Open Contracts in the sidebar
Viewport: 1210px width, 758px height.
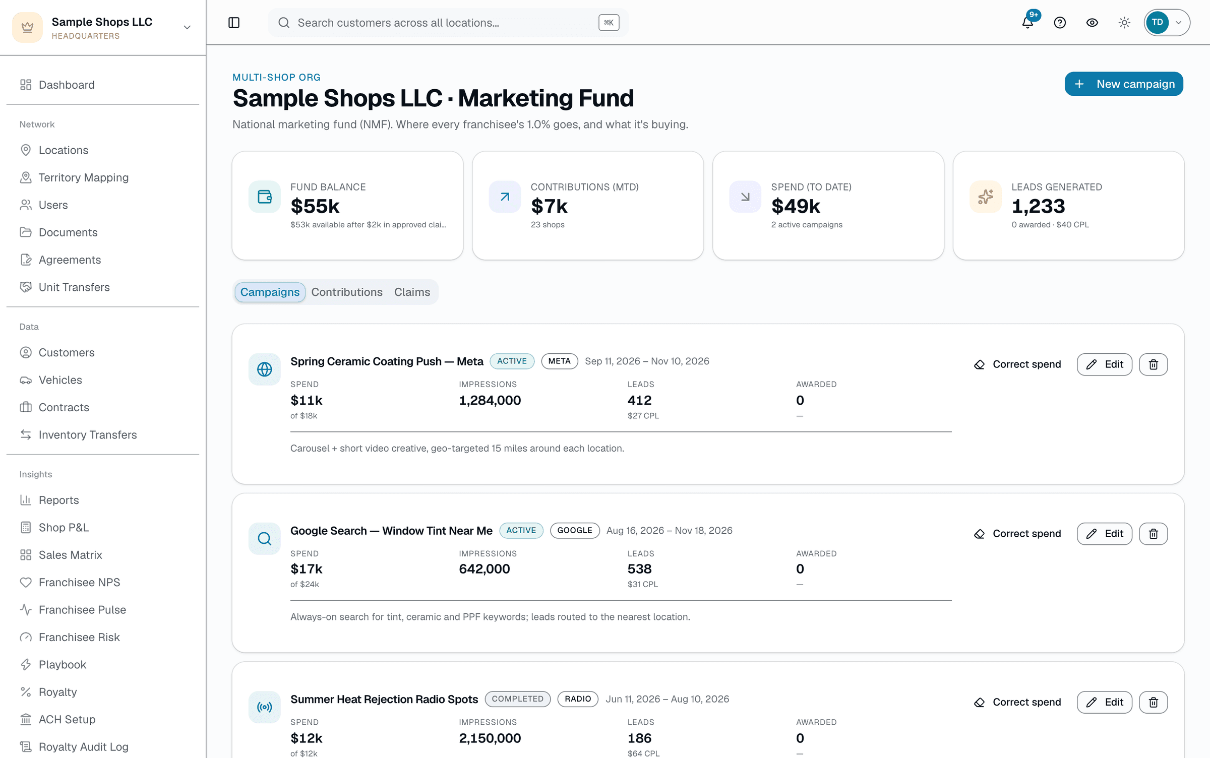coord(103,407)
